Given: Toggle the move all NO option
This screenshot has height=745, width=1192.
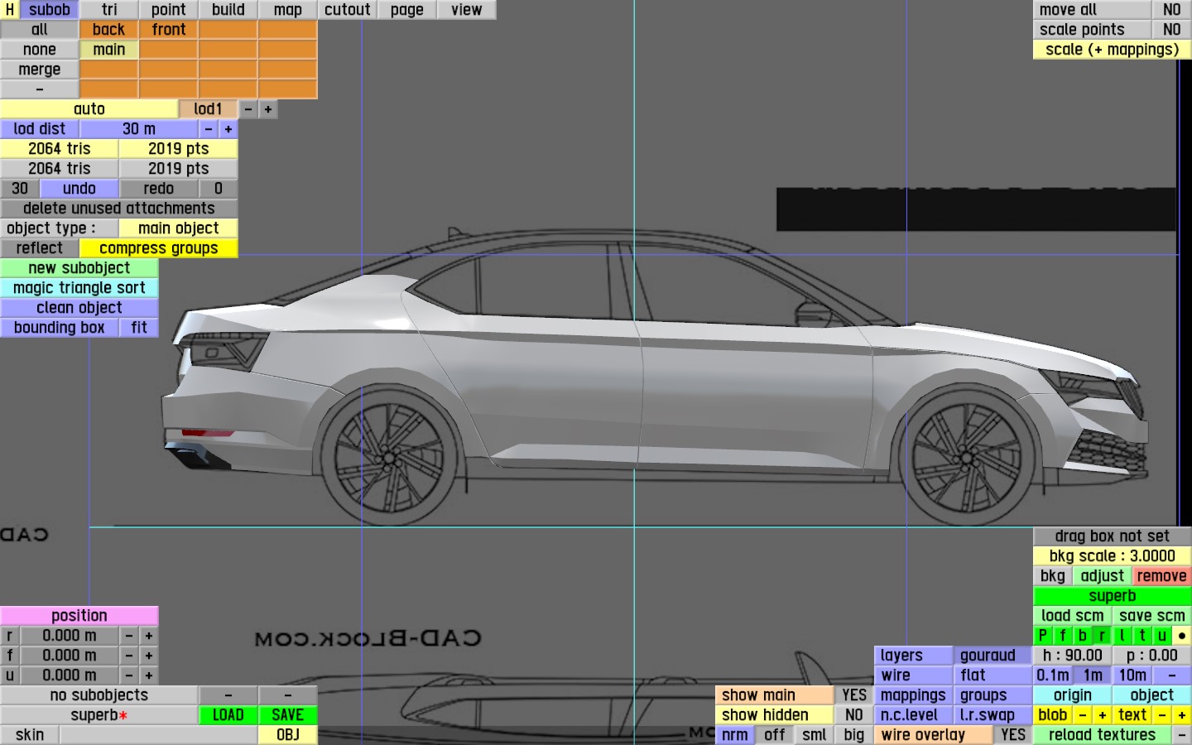Looking at the screenshot, I should [1172, 10].
